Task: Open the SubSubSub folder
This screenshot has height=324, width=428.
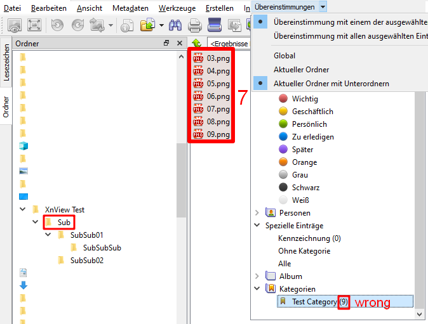Action: (x=96, y=247)
